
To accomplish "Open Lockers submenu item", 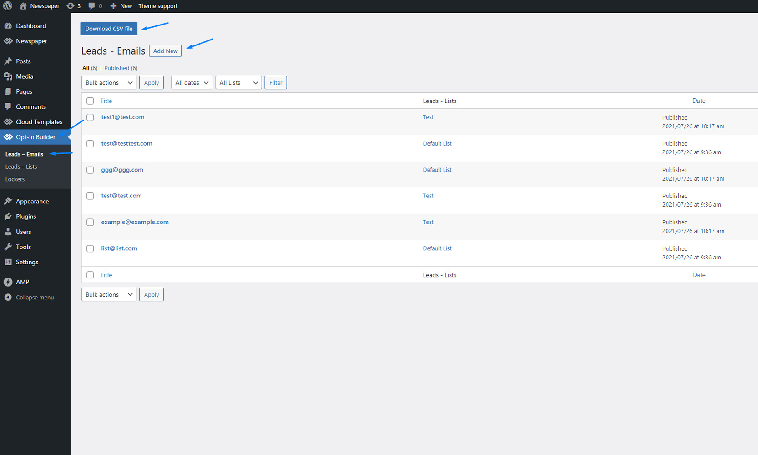I will point(15,179).
